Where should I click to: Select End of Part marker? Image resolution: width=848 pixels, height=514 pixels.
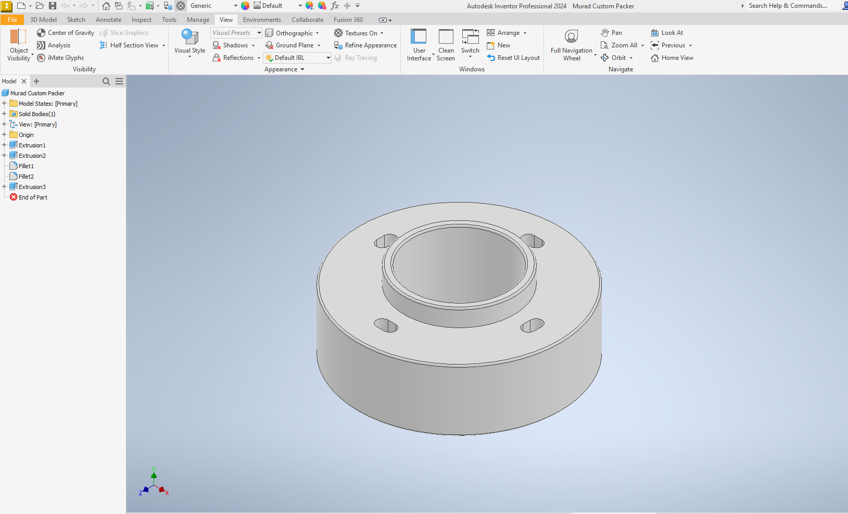[33, 197]
